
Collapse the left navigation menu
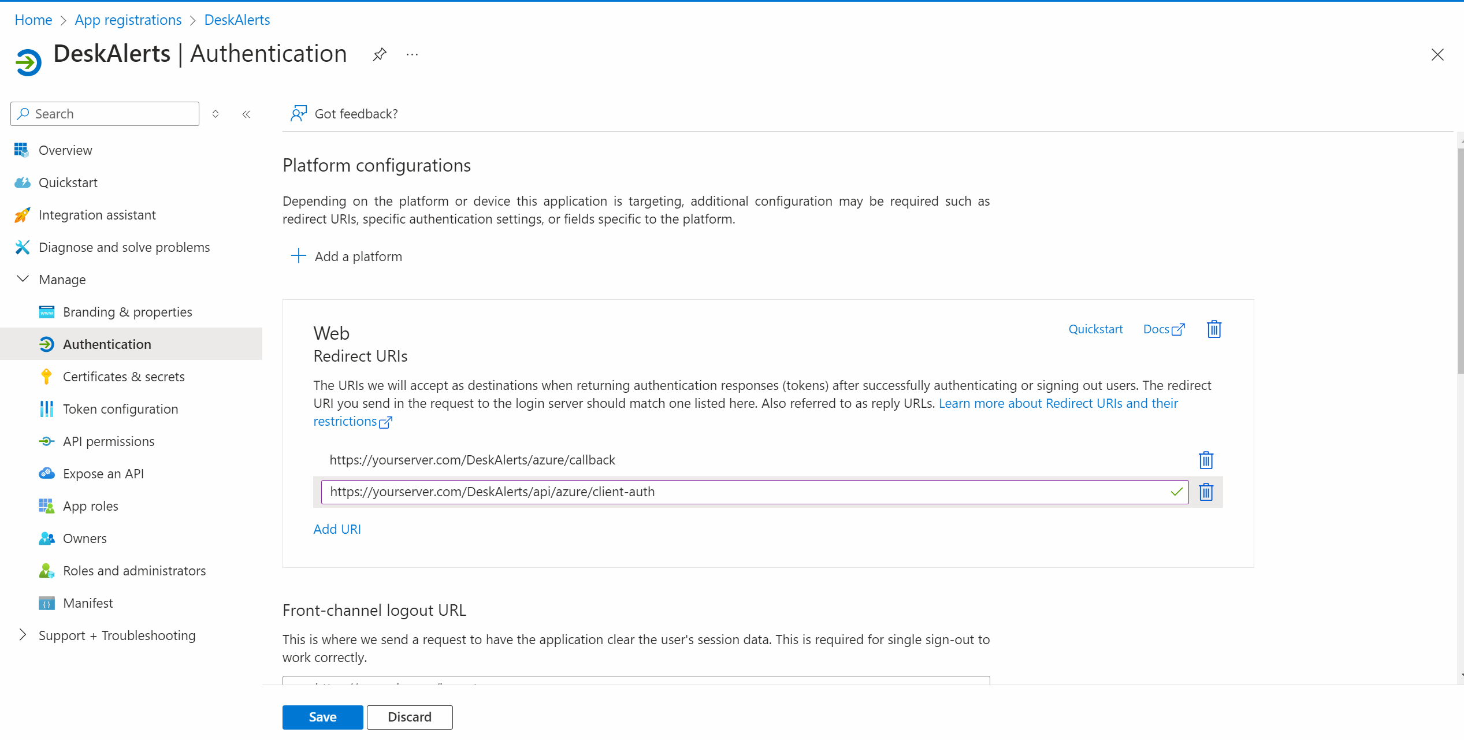[246, 114]
